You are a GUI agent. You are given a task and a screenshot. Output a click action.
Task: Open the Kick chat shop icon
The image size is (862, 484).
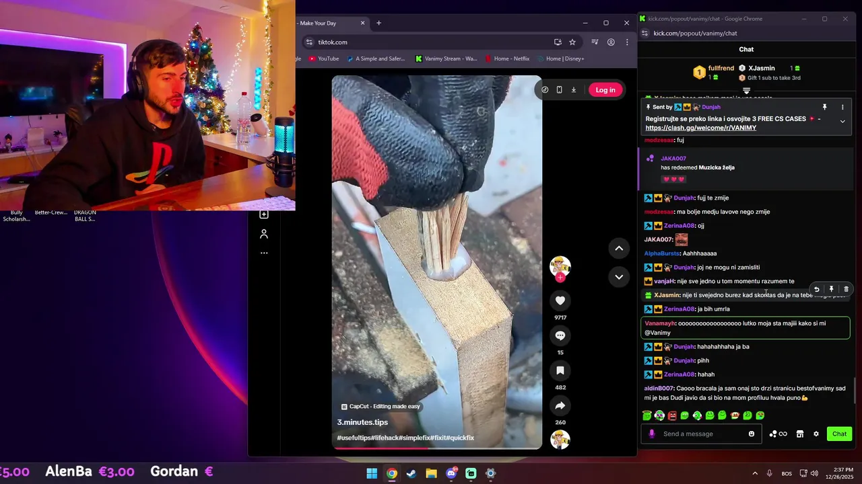click(800, 434)
